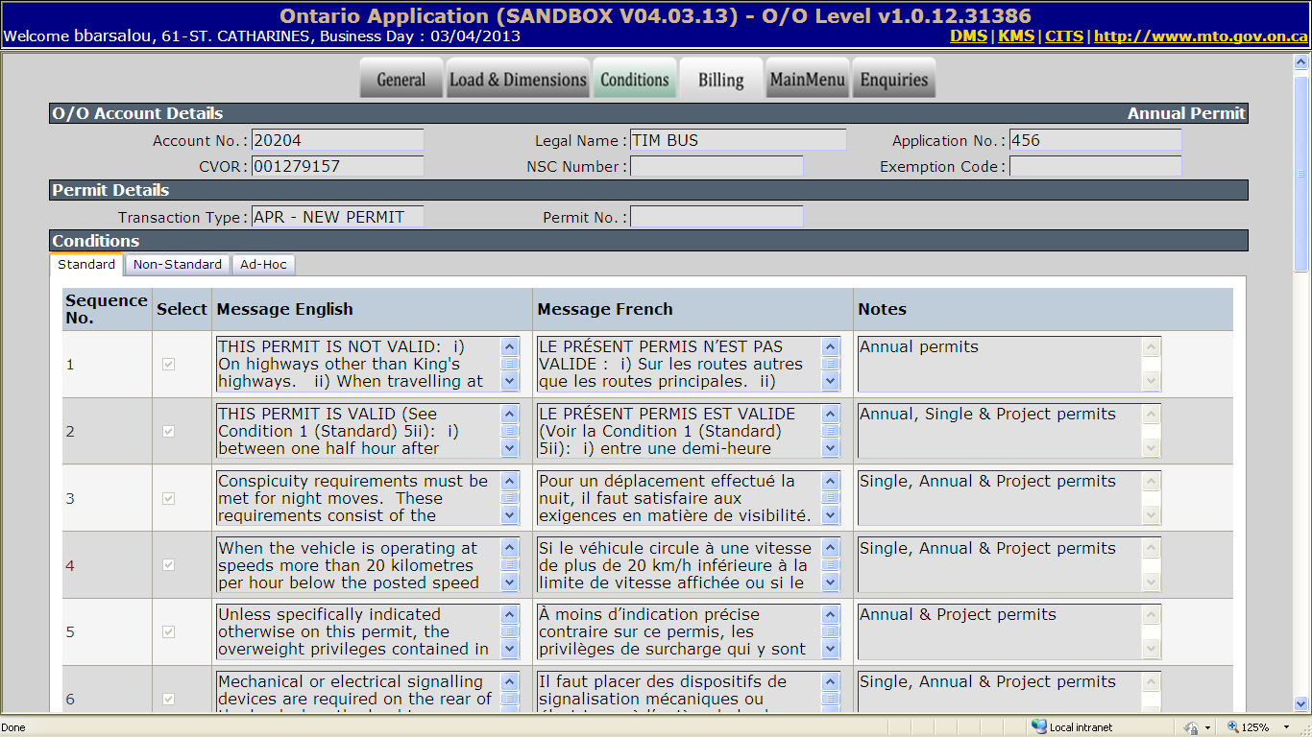Click scroll-down arrow in row 1 English message

pos(509,382)
